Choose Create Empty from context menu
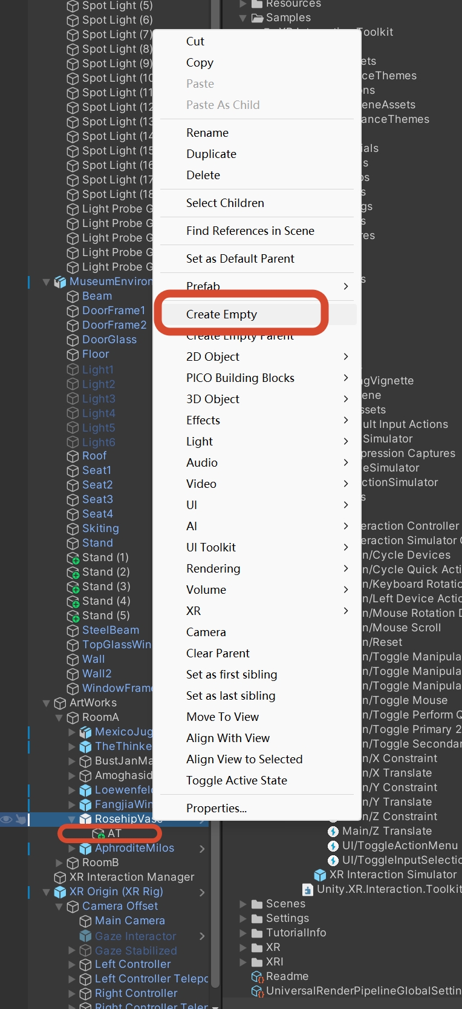The width and height of the screenshot is (462, 1009). point(256,314)
